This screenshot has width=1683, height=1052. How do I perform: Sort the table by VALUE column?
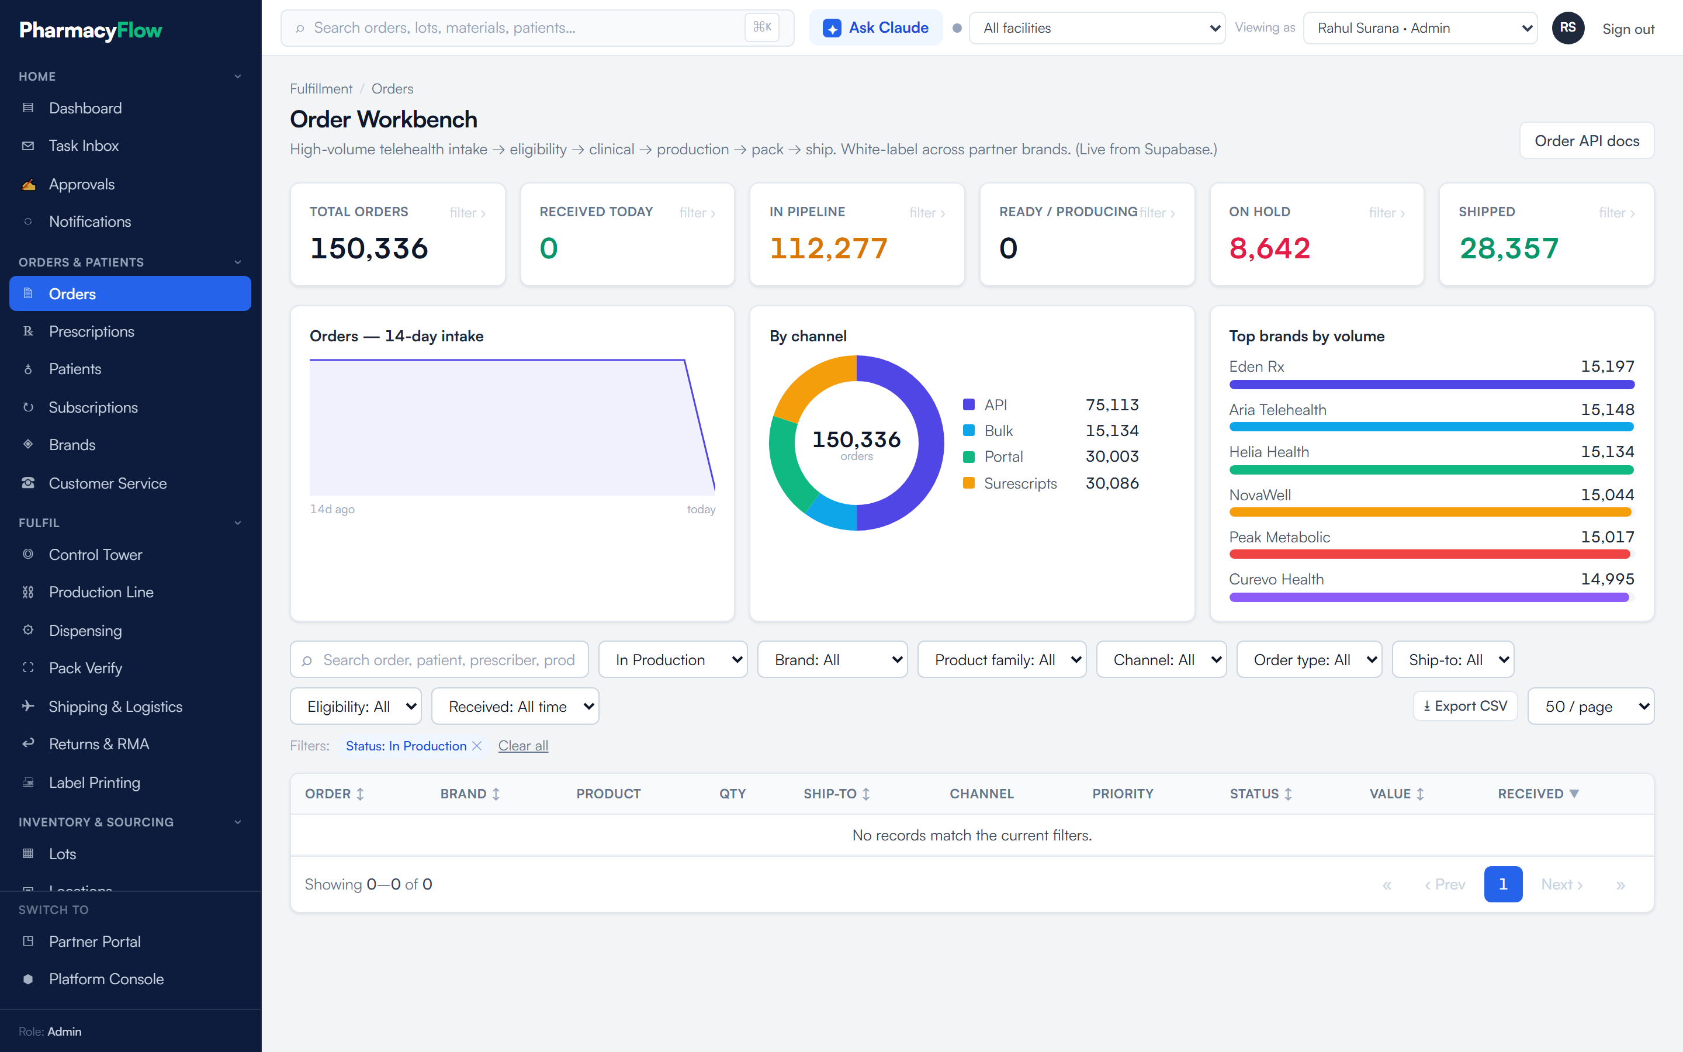pos(1397,794)
